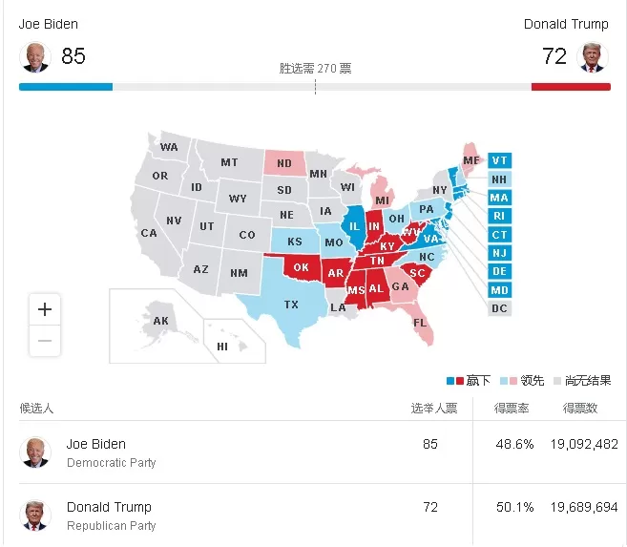
Task: Select Illinois on the election map
Action: tap(354, 226)
